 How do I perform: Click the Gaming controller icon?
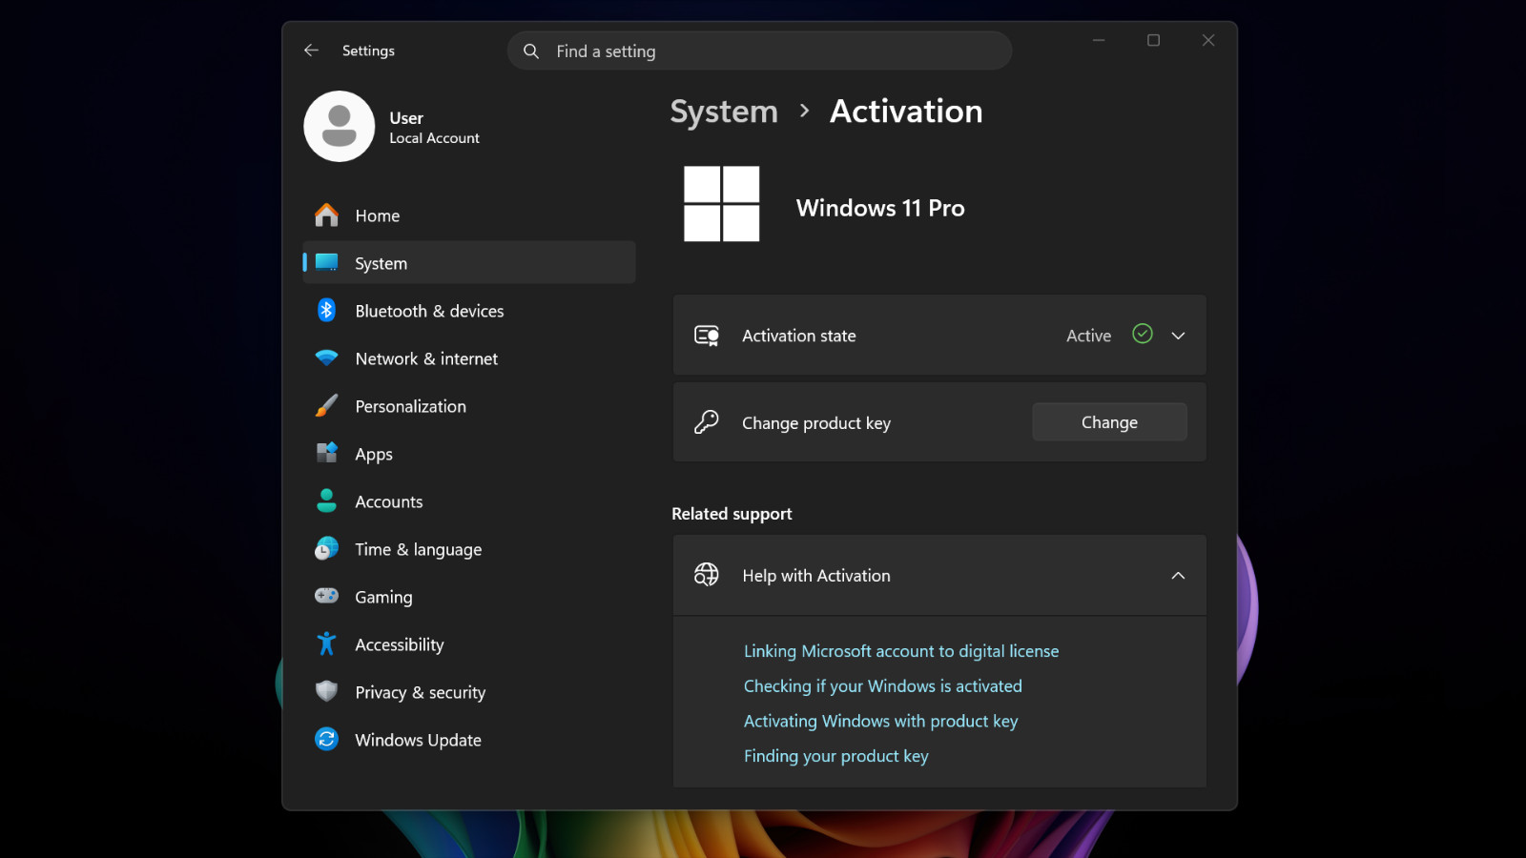(x=326, y=596)
